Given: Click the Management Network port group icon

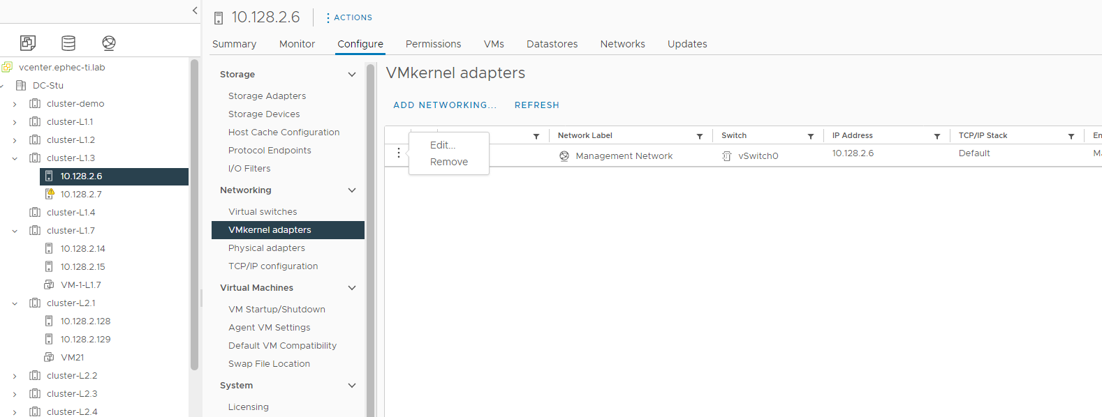Looking at the screenshot, I should coord(564,156).
